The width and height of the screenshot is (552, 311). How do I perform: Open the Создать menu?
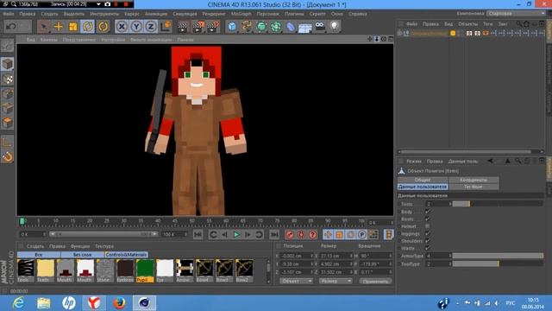pyautogui.click(x=49, y=14)
